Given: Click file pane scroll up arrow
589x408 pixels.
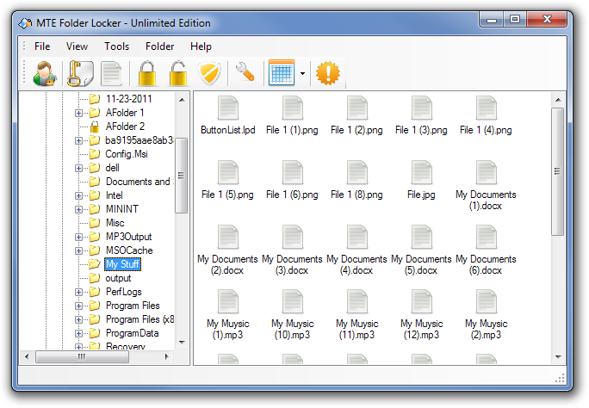Looking at the screenshot, I should [x=558, y=100].
